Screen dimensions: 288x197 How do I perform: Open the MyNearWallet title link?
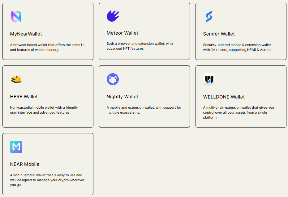click(26, 34)
